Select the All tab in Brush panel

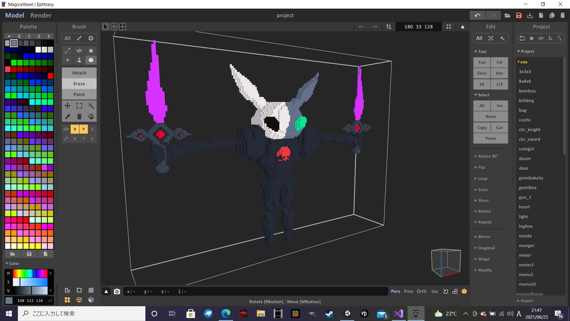click(x=67, y=38)
